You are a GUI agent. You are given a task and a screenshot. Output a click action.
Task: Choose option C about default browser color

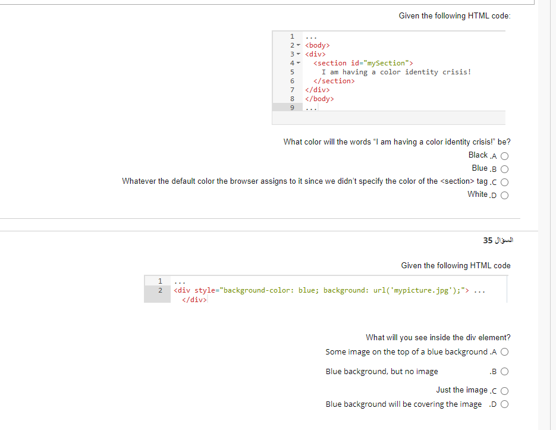pyautogui.click(x=505, y=183)
